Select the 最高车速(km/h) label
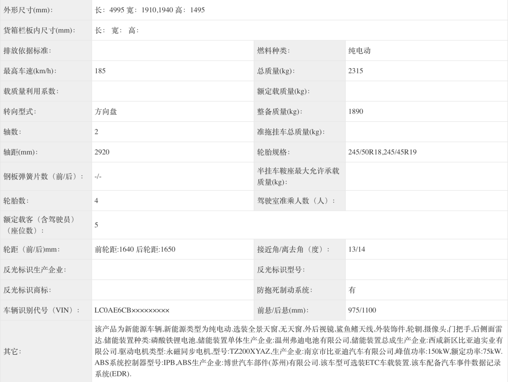This screenshot has width=508, height=382. point(30,71)
